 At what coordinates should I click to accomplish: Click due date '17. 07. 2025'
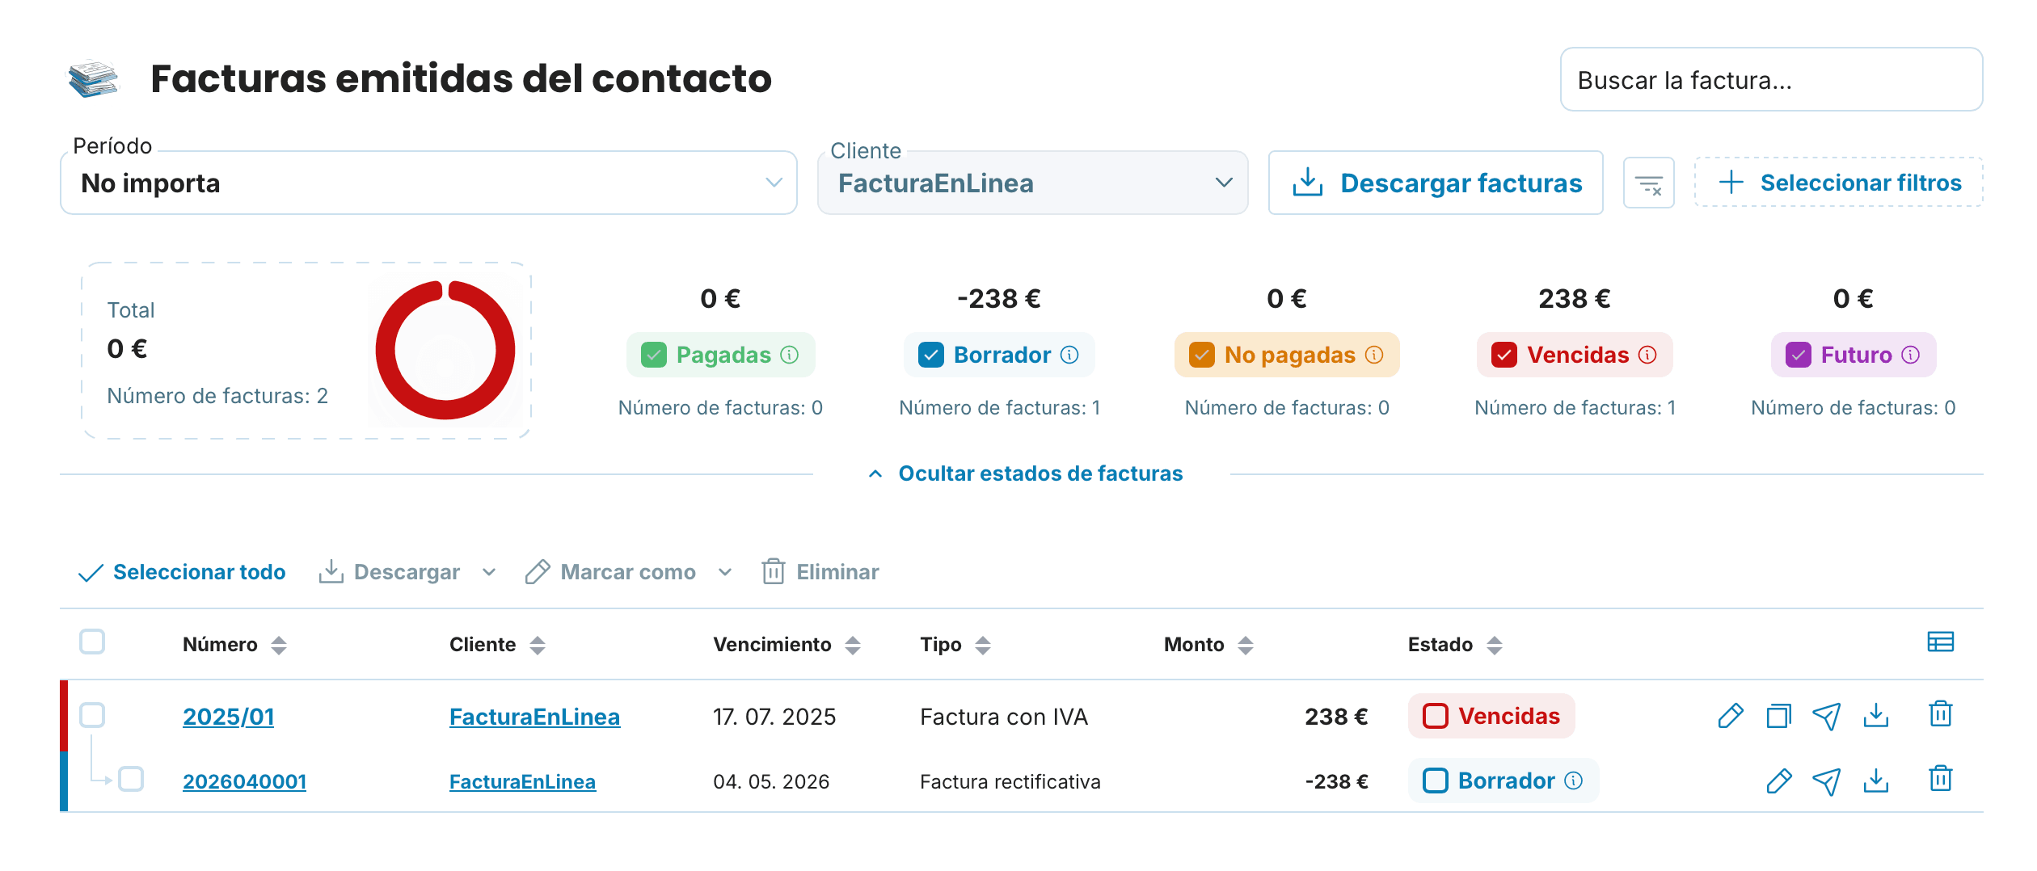(x=774, y=717)
